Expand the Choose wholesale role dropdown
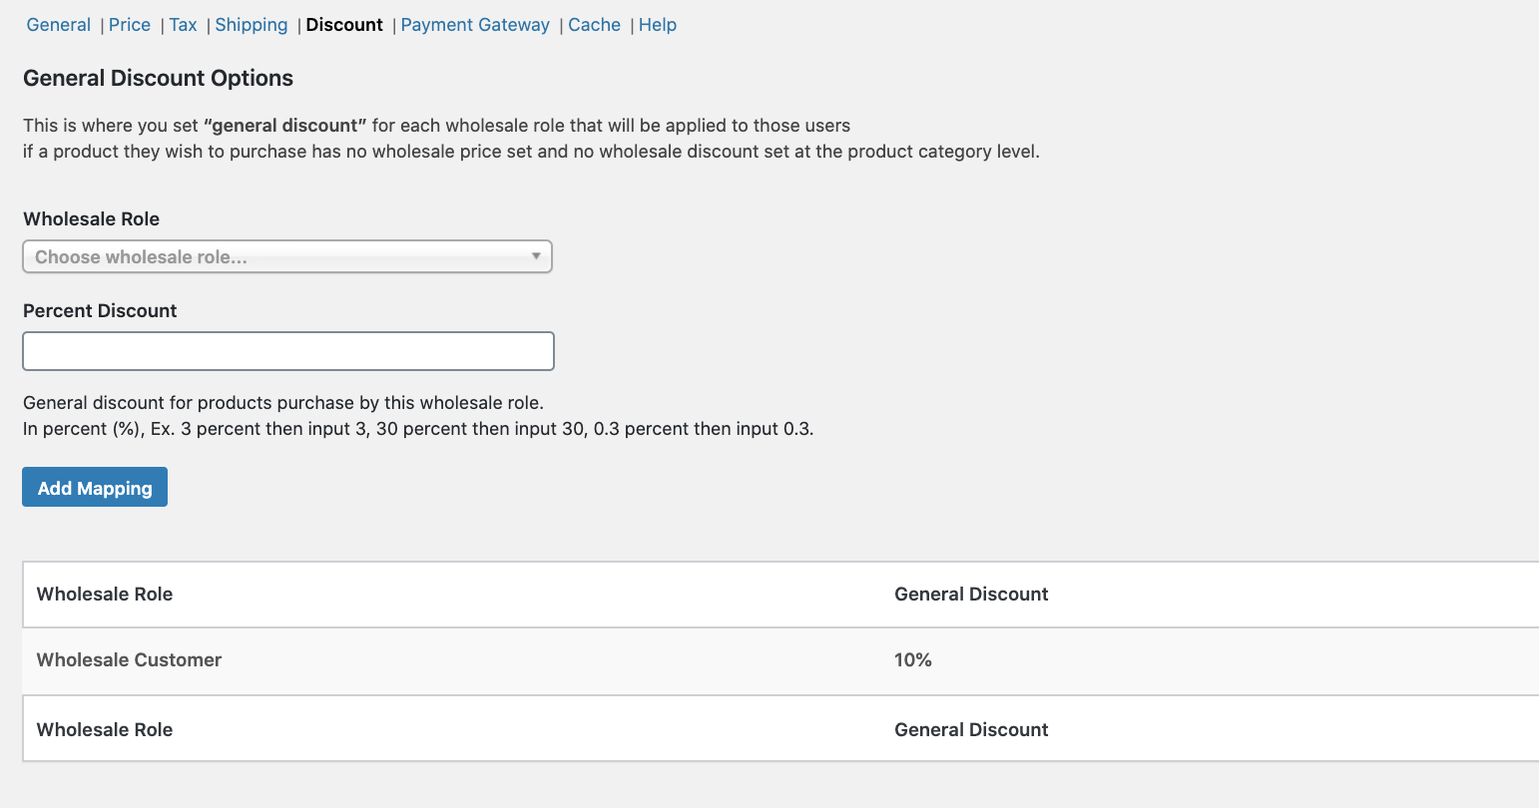The height and width of the screenshot is (808, 1539). pyautogui.click(x=287, y=257)
